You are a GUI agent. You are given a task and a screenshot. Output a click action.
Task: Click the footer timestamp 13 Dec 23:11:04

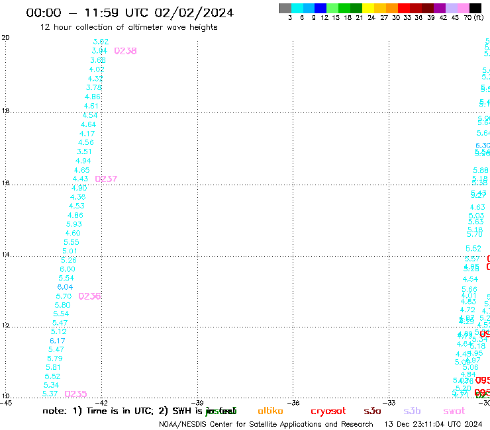415,425
